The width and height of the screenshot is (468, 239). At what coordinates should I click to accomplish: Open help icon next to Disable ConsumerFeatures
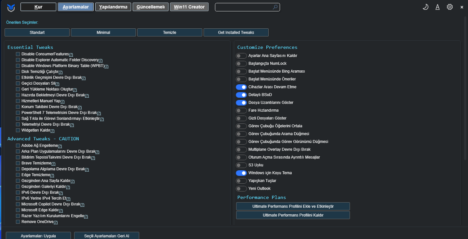[x=72, y=54]
